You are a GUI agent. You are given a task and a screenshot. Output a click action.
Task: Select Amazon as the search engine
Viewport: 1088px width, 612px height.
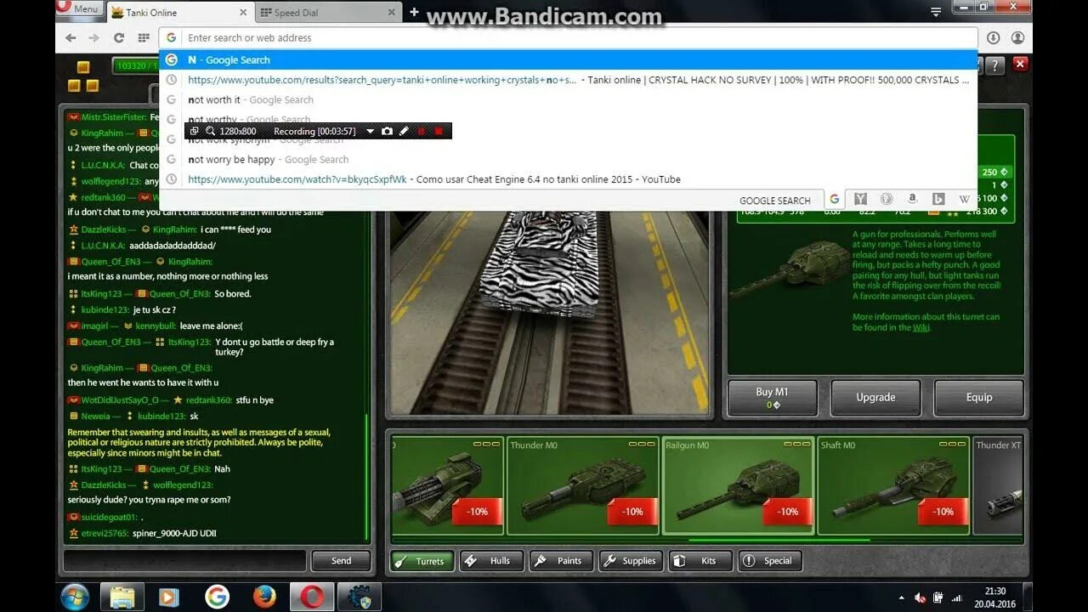click(912, 199)
